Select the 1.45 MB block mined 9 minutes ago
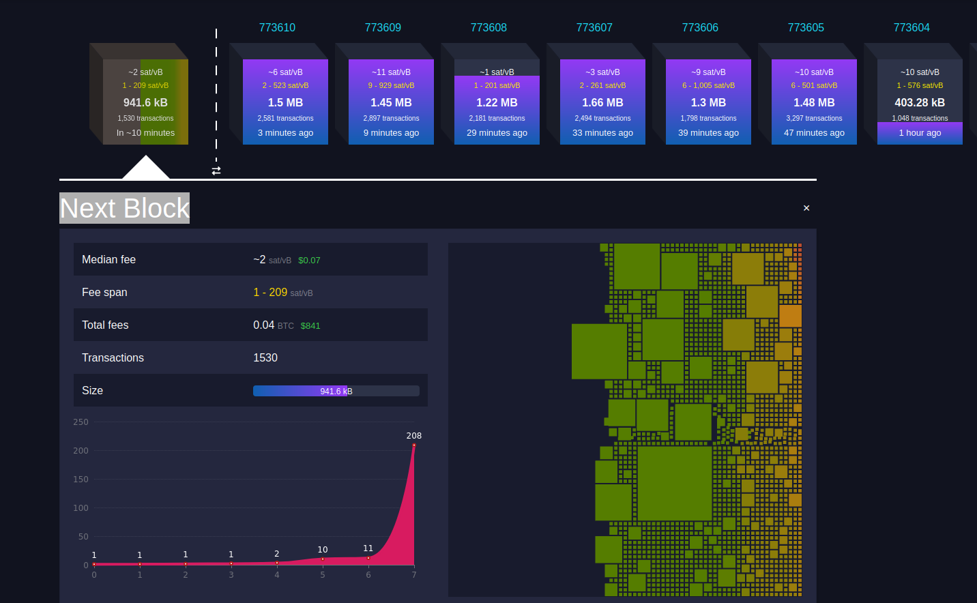This screenshot has width=977, height=603. coord(391,102)
